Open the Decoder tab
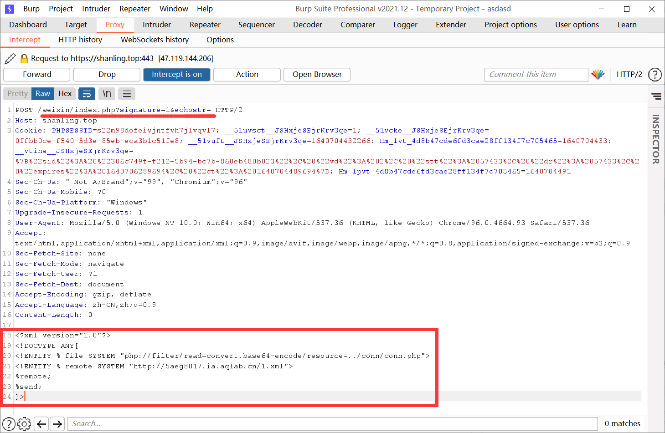Image resolution: width=665 pixels, height=433 pixels. click(308, 25)
